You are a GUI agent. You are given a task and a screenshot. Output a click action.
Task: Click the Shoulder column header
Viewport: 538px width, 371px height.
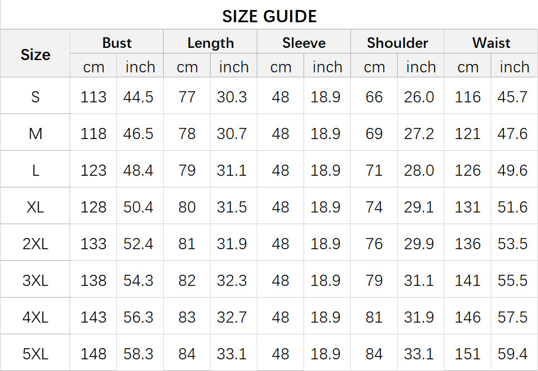[397, 43]
